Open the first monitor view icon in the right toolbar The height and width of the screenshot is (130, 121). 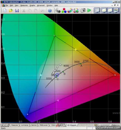(x=97, y=10)
